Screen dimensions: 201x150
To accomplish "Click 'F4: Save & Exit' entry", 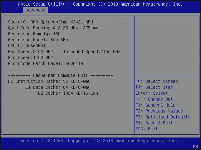I will [x=154, y=123].
